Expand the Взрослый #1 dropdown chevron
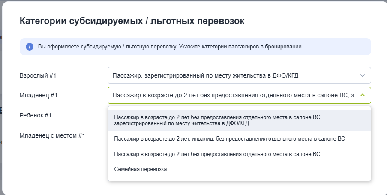The height and width of the screenshot is (195, 387). pos(362,75)
